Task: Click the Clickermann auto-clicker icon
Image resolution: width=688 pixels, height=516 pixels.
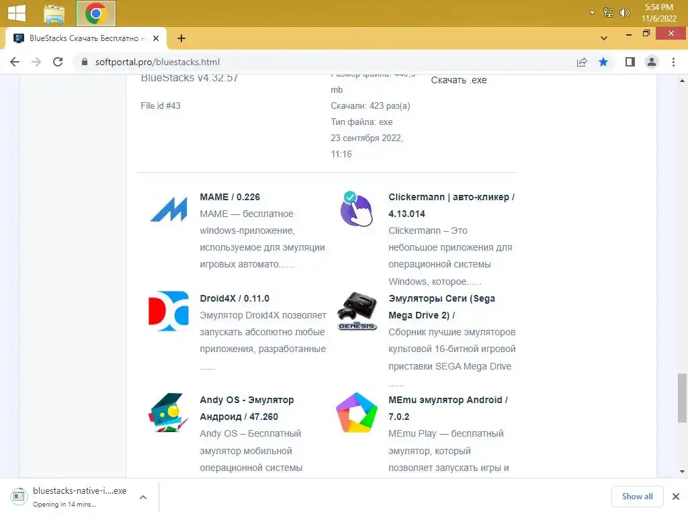Action: point(356,209)
